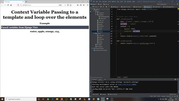Click the Windows Start button

pos(2,99)
